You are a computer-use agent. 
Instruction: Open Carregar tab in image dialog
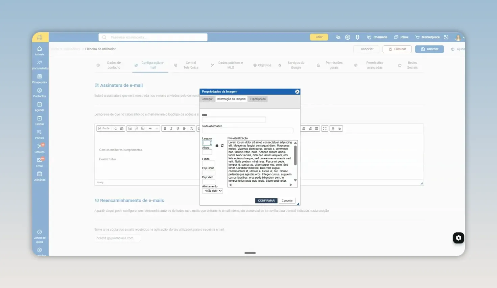pyautogui.click(x=207, y=99)
